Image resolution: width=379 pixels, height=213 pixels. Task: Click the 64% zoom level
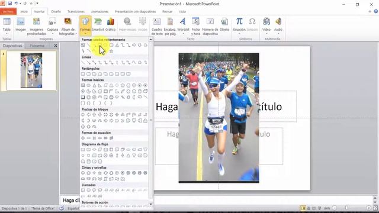pos(327,208)
